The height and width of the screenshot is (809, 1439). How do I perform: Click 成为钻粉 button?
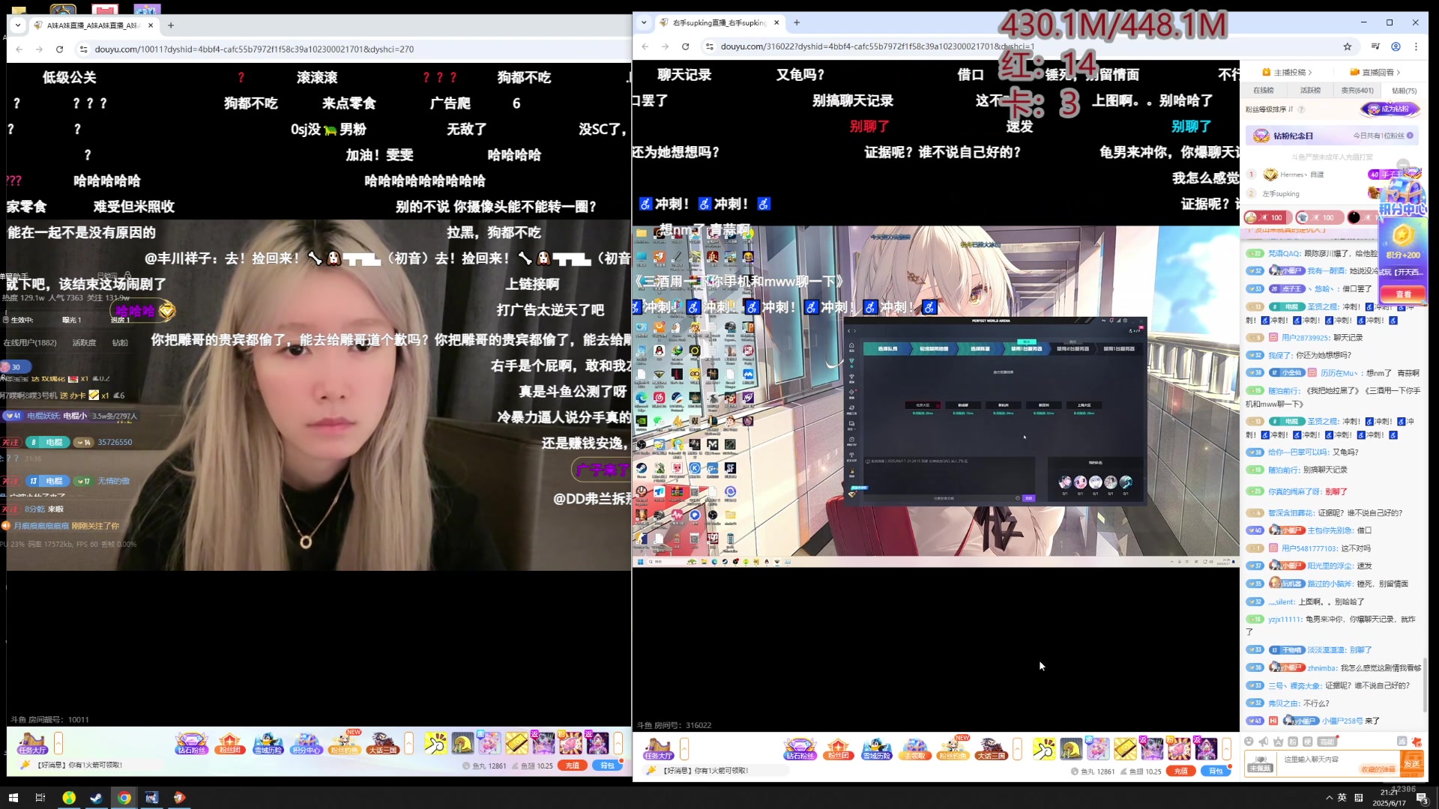(x=1390, y=109)
